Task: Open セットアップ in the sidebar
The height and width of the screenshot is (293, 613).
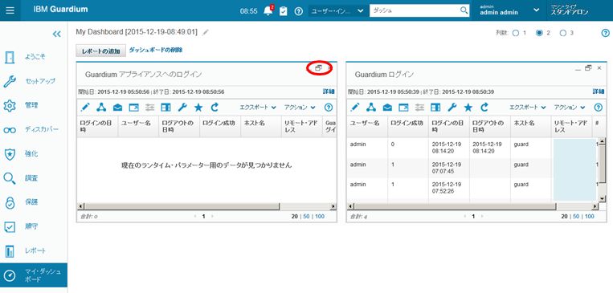Action: [34, 81]
